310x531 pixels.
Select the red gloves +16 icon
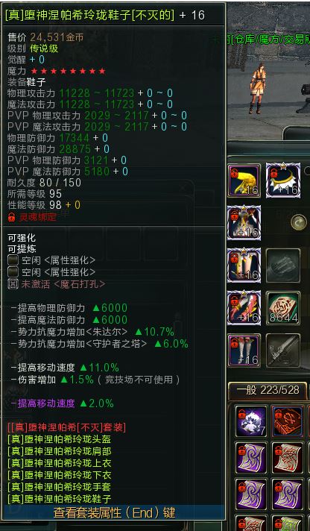244,308
